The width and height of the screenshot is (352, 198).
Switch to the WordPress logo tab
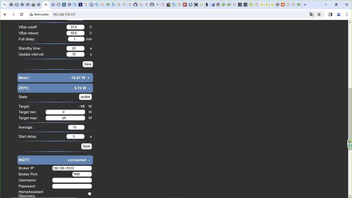pos(218,5)
